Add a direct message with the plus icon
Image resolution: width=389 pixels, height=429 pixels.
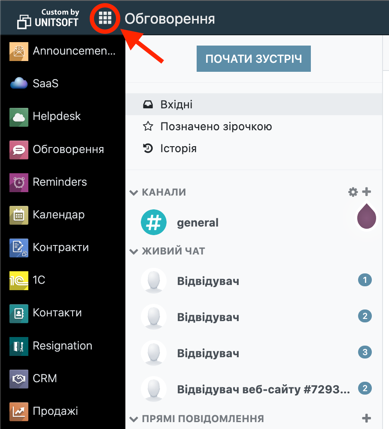367,417
